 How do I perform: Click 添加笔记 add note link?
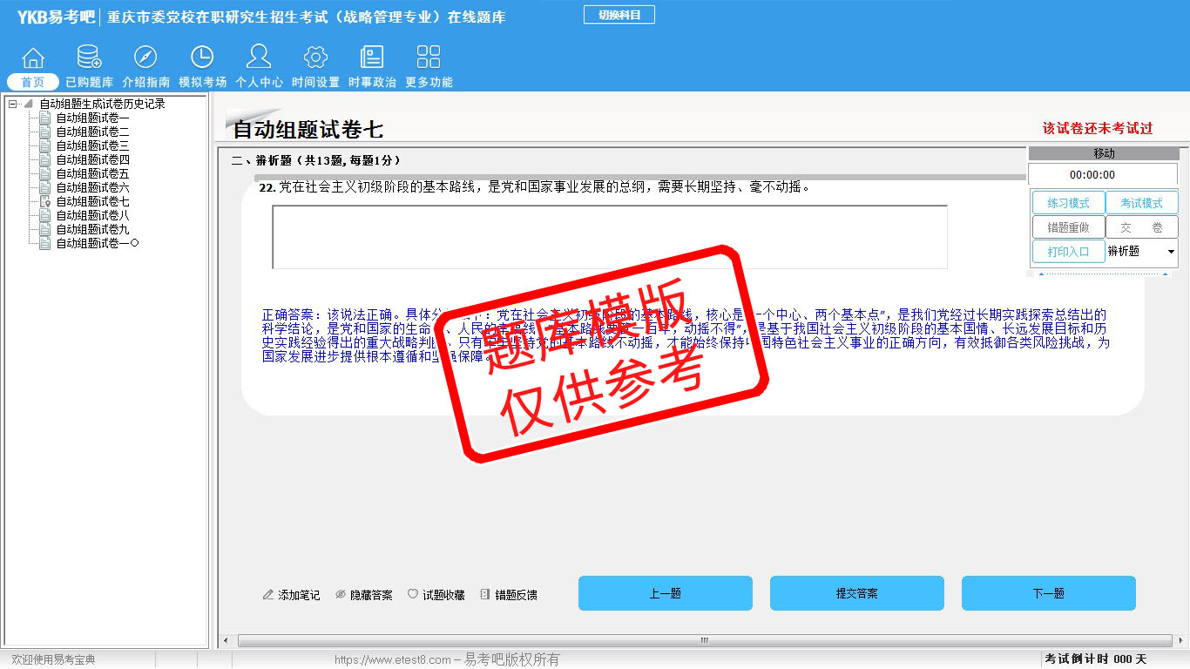(292, 595)
